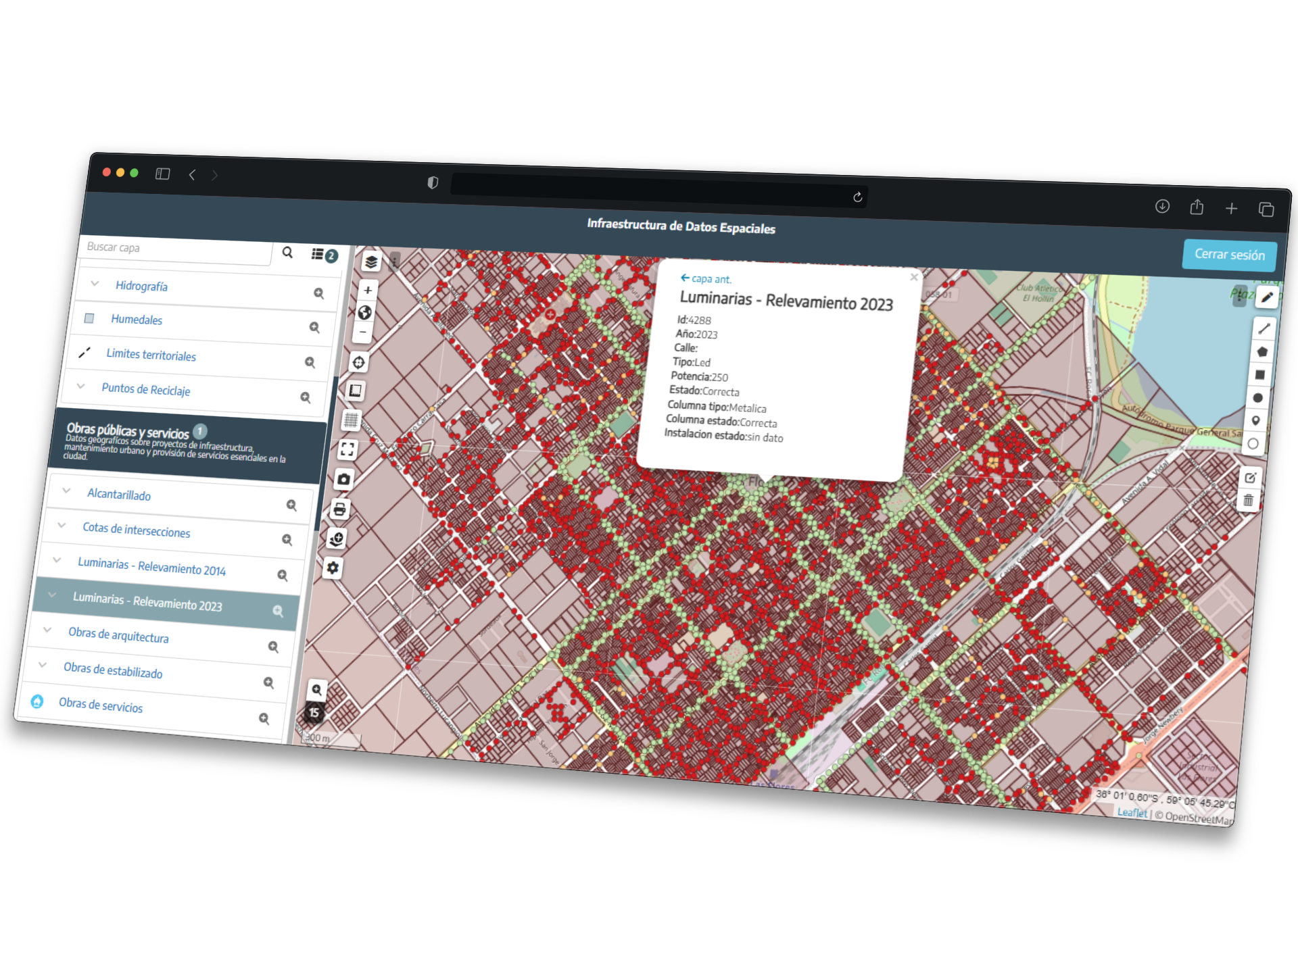Close the Luminarias popup

[914, 277]
